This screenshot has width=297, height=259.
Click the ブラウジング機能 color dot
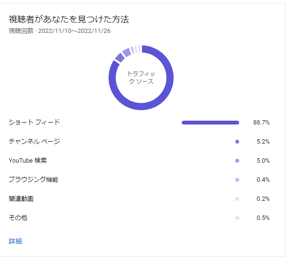(x=237, y=180)
